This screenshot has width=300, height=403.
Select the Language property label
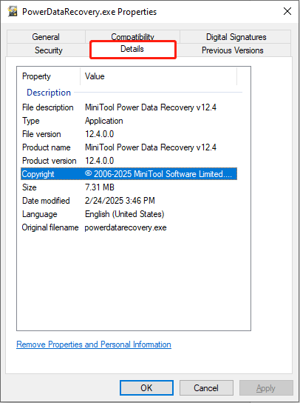[x=39, y=214]
